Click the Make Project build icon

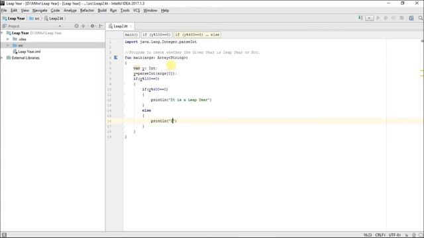coord(360,18)
